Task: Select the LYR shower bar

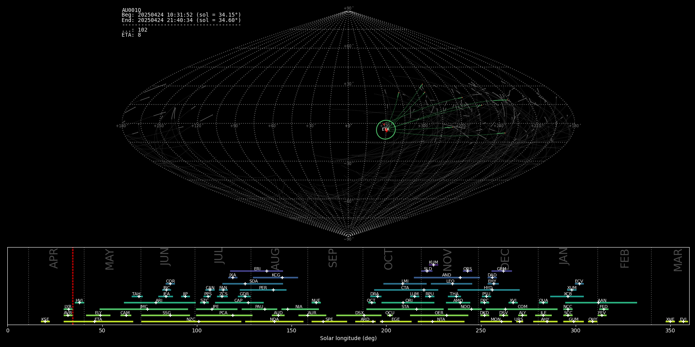Action: coord(68,309)
